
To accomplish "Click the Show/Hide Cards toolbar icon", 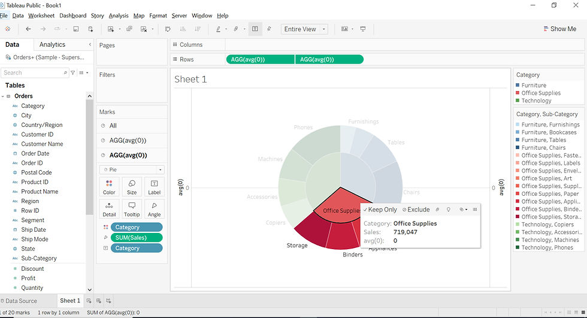I will 345,29.
